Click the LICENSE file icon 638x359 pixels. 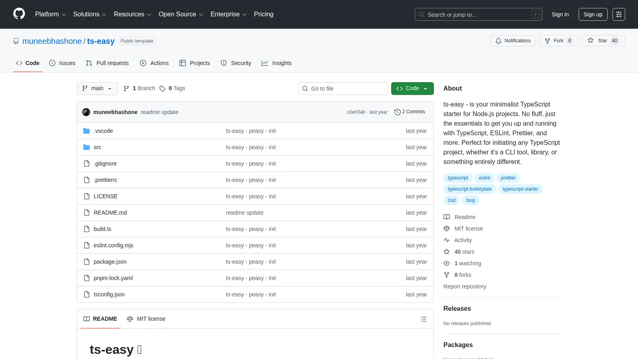[87, 196]
